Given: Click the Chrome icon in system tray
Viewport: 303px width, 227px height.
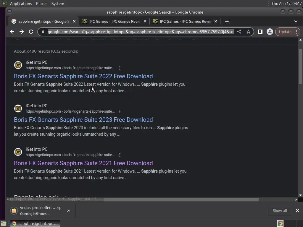Looking at the screenshot, I should (x=280, y=223).
